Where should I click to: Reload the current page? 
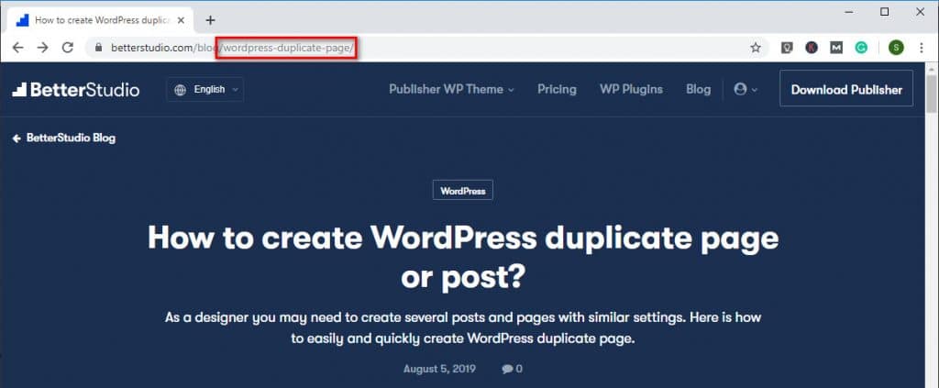68,48
